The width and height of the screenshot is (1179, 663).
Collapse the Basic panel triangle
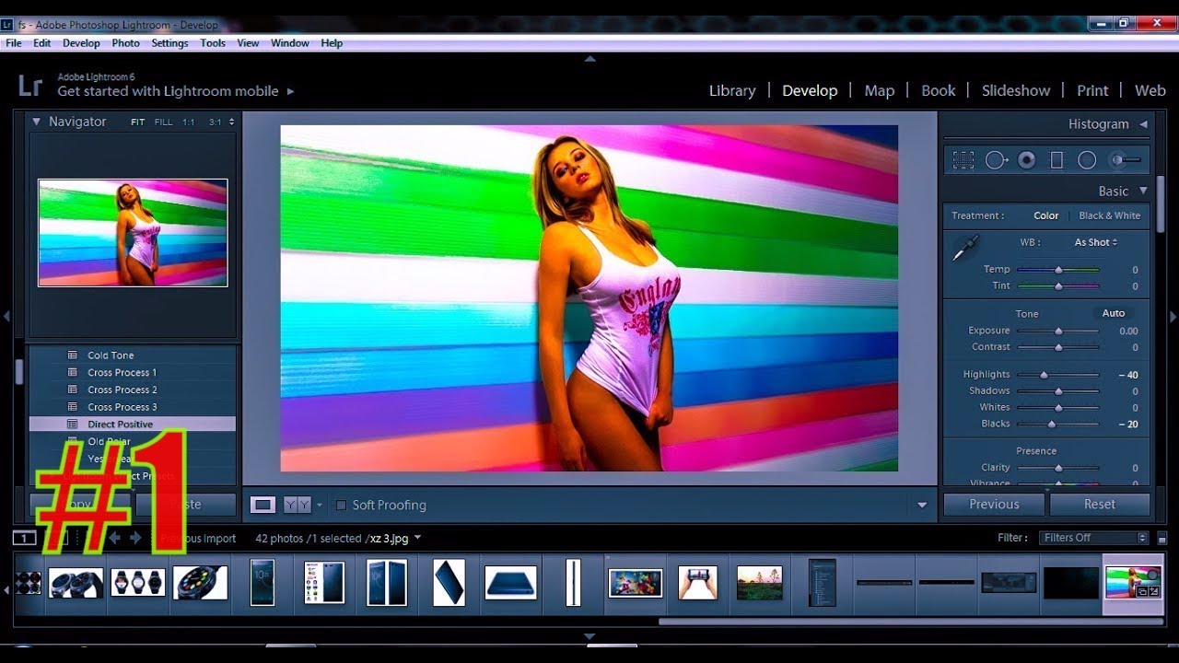(x=1143, y=191)
